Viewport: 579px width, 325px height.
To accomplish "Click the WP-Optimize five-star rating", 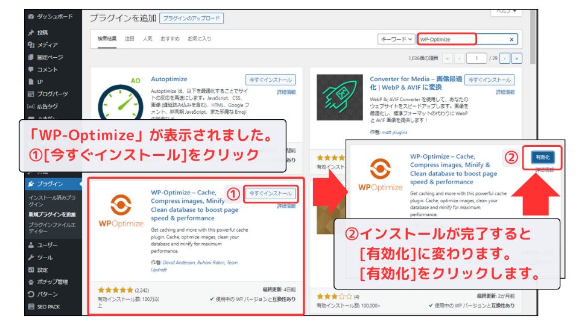I will coord(115,290).
